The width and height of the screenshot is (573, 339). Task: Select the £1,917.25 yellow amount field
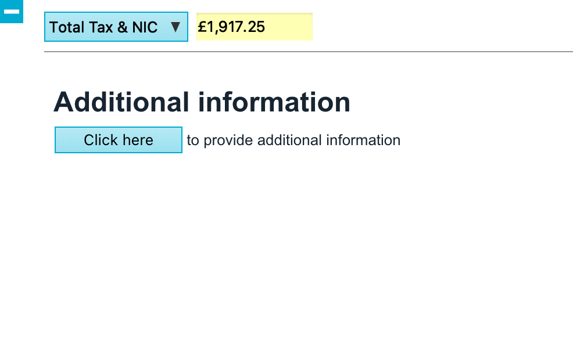tap(254, 27)
